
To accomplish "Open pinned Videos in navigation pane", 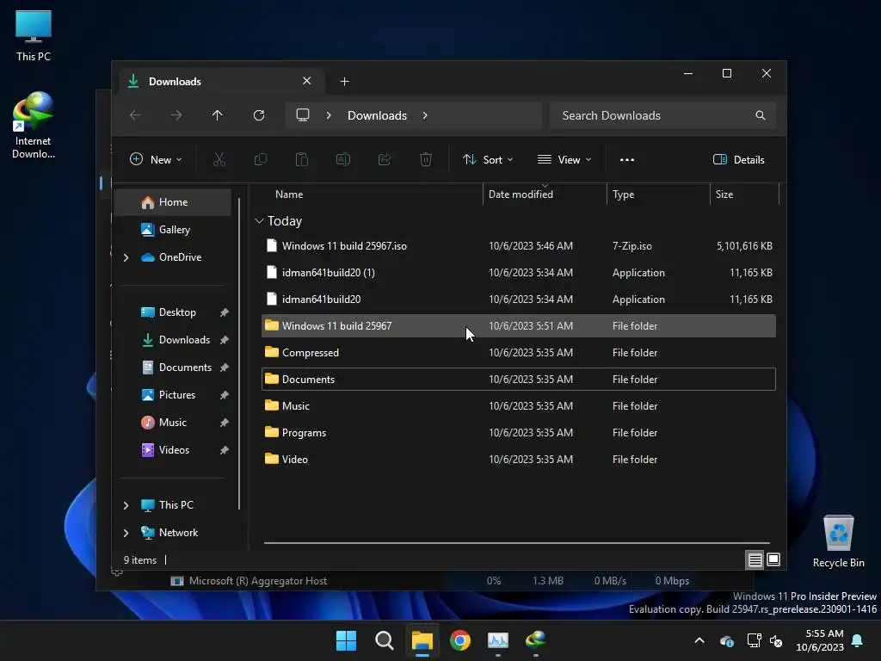I will [172, 450].
